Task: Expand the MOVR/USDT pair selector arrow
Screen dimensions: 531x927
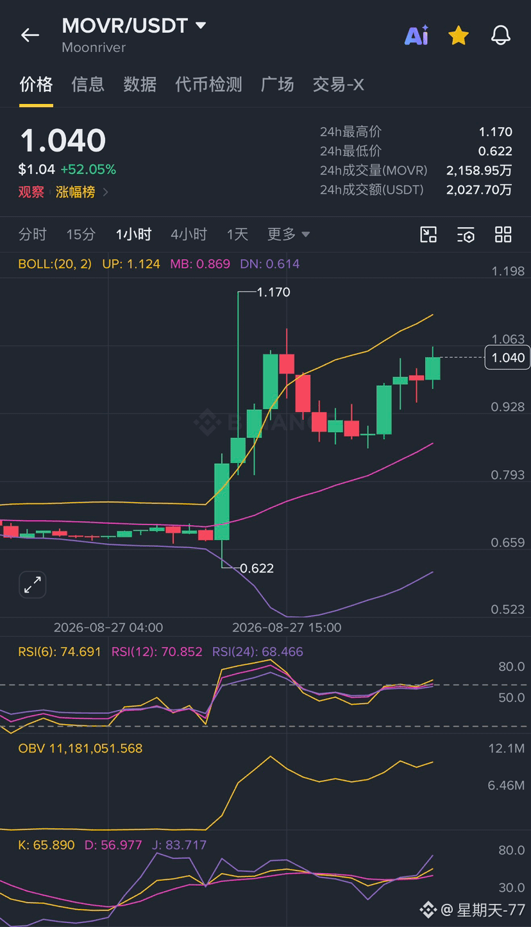Action: click(x=201, y=26)
